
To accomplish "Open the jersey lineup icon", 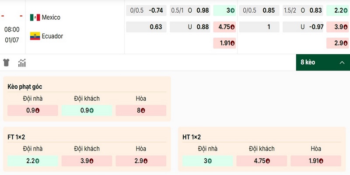I will [6, 63].
